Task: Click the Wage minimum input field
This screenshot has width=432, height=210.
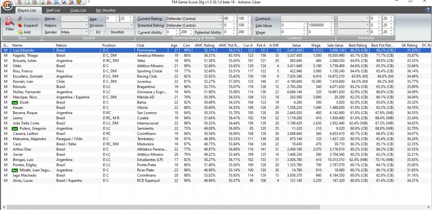Action: [x=292, y=32]
